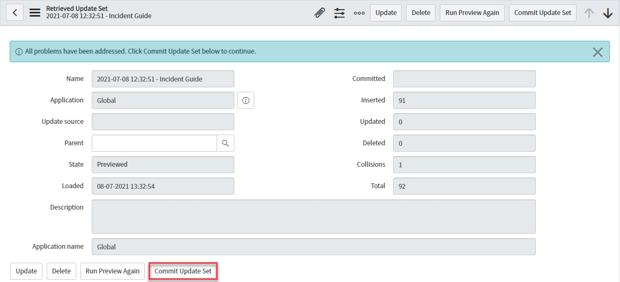
Task: Click bottom Run Preview Again button
Action: point(113,271)
